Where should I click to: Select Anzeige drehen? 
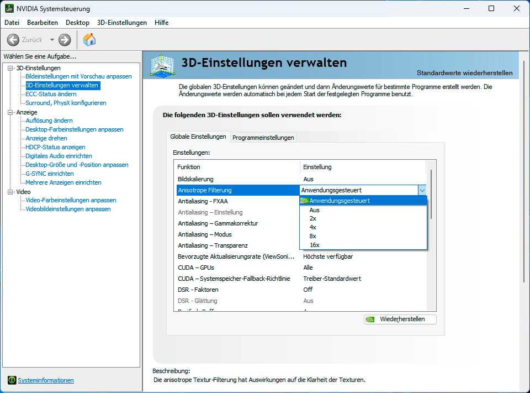tap(46, 138)
